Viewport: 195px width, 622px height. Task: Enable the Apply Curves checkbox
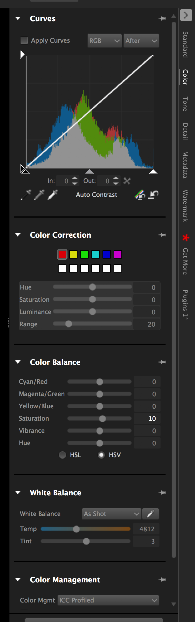point(24,41)
